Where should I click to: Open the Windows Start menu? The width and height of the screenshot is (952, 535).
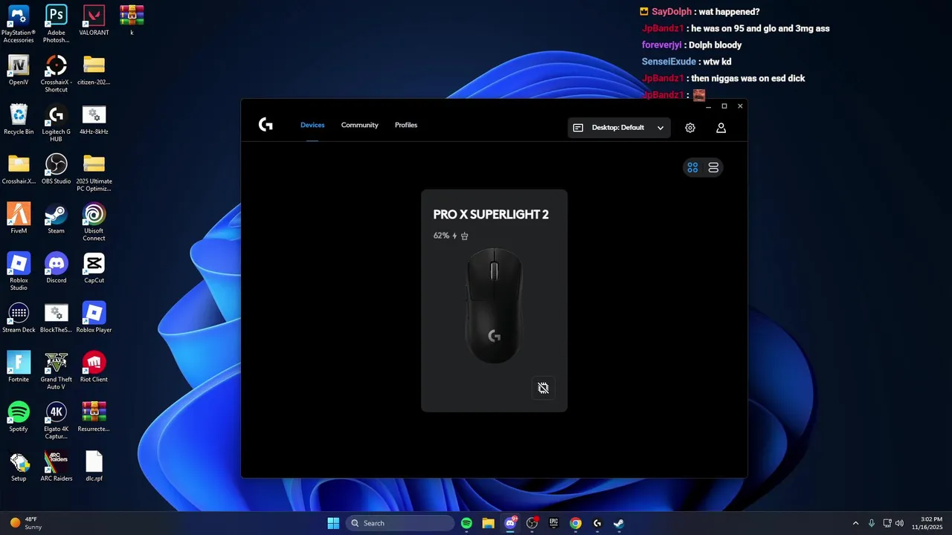tap(333, 523)
